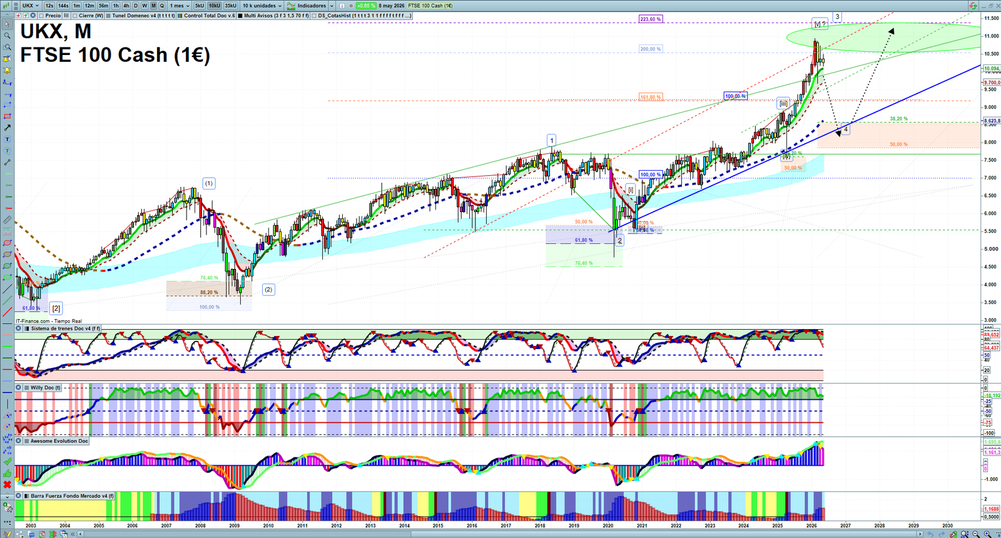Expand the sidebar three-dots more options
Screen dimensions: 1001x538
[x=7, y=522]
